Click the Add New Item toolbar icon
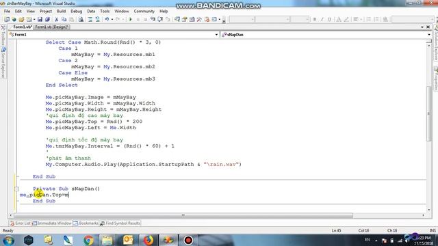Screen dimensions: 438x246 coord(29,19)
